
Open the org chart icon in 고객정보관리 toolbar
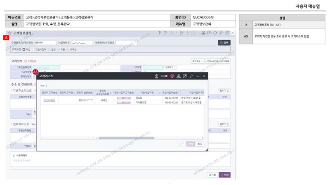tap(203, 33)
